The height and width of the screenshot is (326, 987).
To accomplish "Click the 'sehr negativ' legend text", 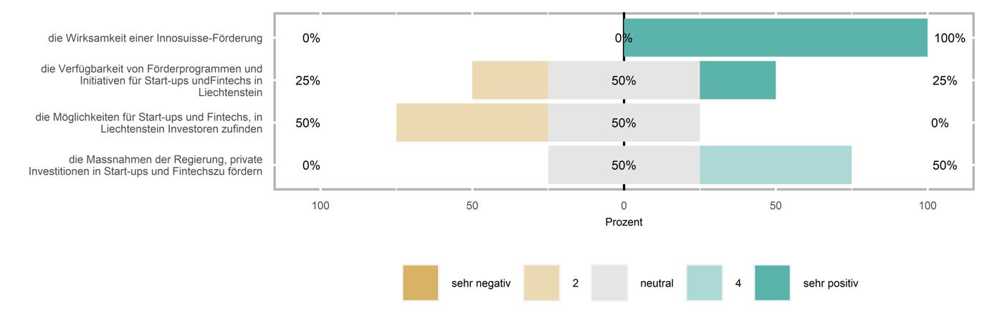I will [x=481, y=283].
